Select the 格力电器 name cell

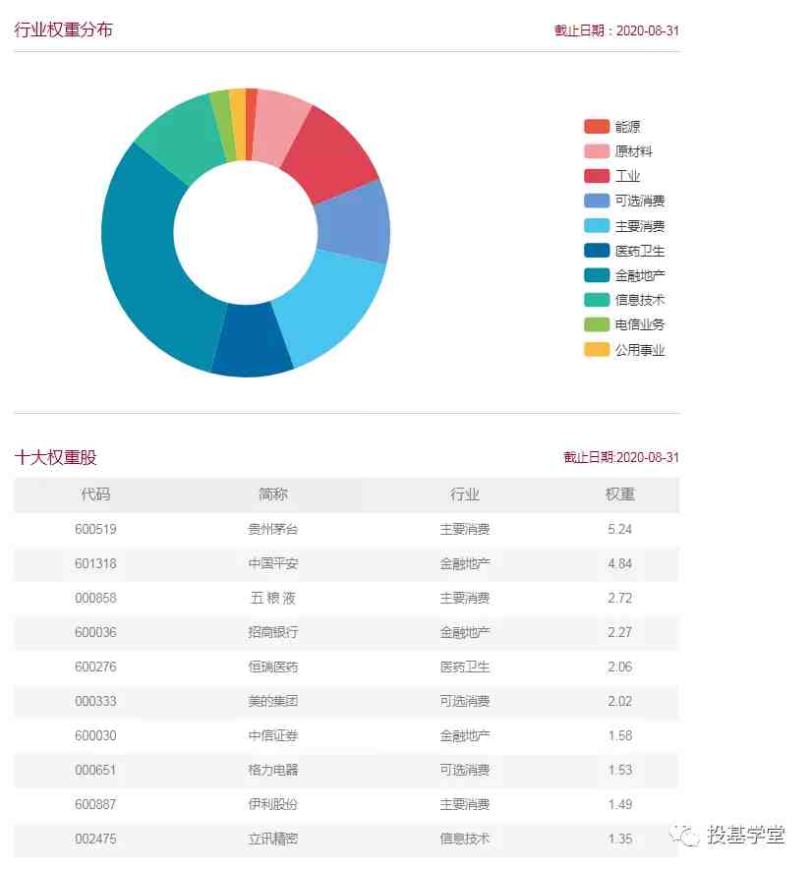[x=273, y=770]
